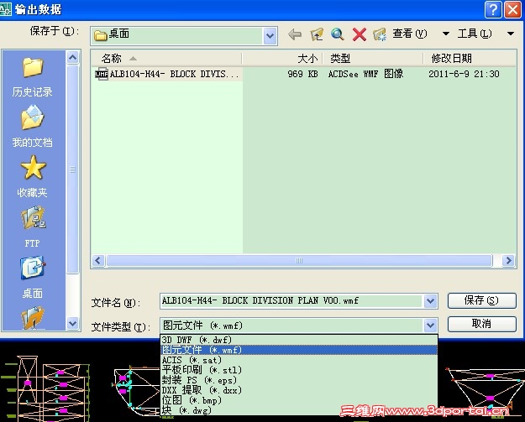Sort by 大小 column header
The image size is (525, 422).
tap(282, 59)
